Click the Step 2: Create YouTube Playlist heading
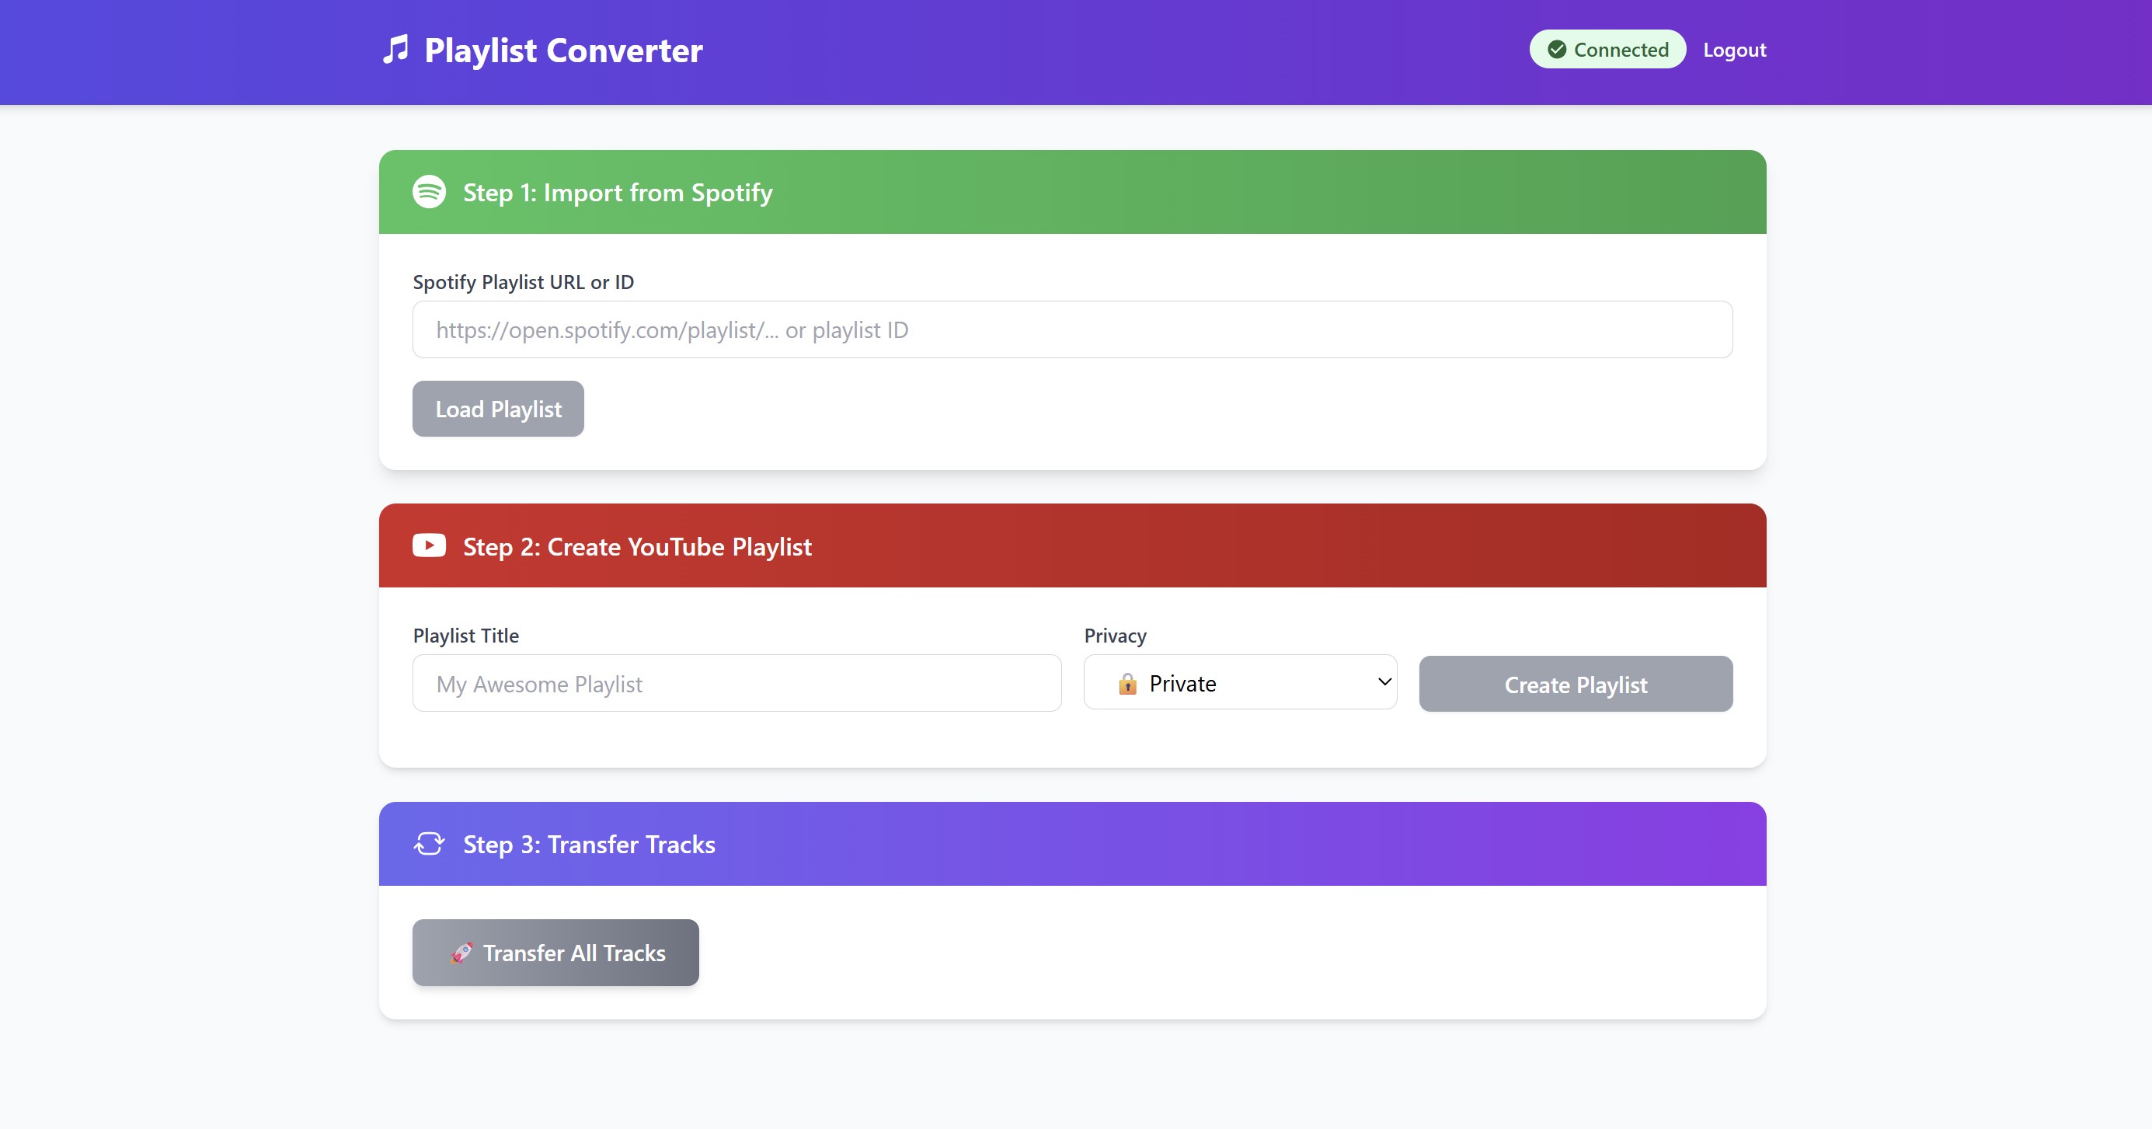This screenshot has height=1129, width=2152. pyautogui.click(x=637, y=546)
